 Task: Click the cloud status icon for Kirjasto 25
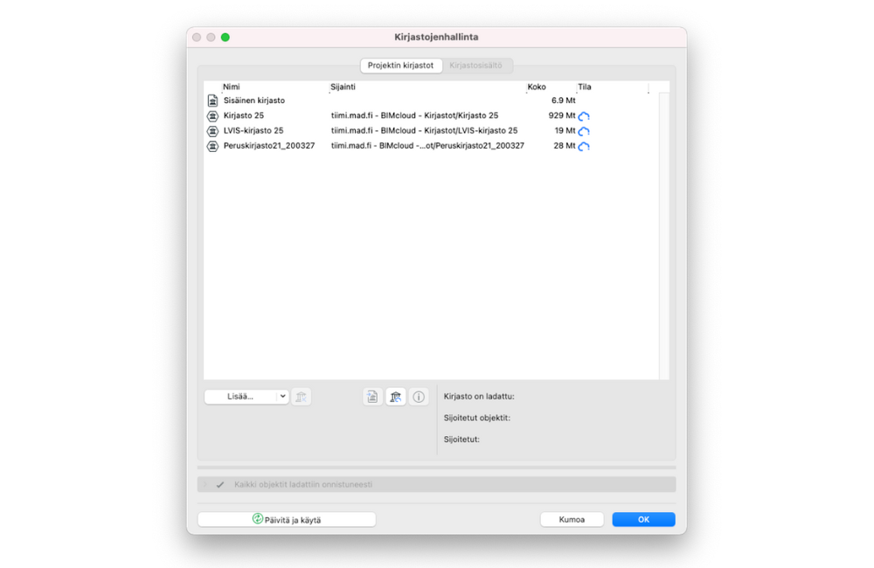click(584, 116)
